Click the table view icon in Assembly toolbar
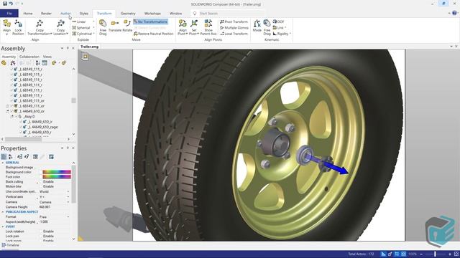The image size is (460, 258). (x=45, y=63)
